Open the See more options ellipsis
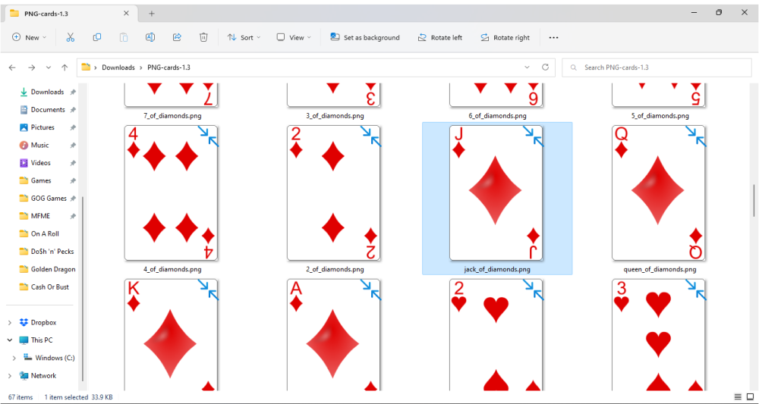The image size is (759, 404). coord(554,38)
